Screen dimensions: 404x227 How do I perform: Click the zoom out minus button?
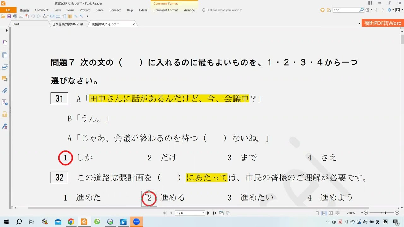366,213
